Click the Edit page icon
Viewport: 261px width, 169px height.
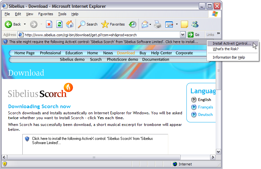169,24
